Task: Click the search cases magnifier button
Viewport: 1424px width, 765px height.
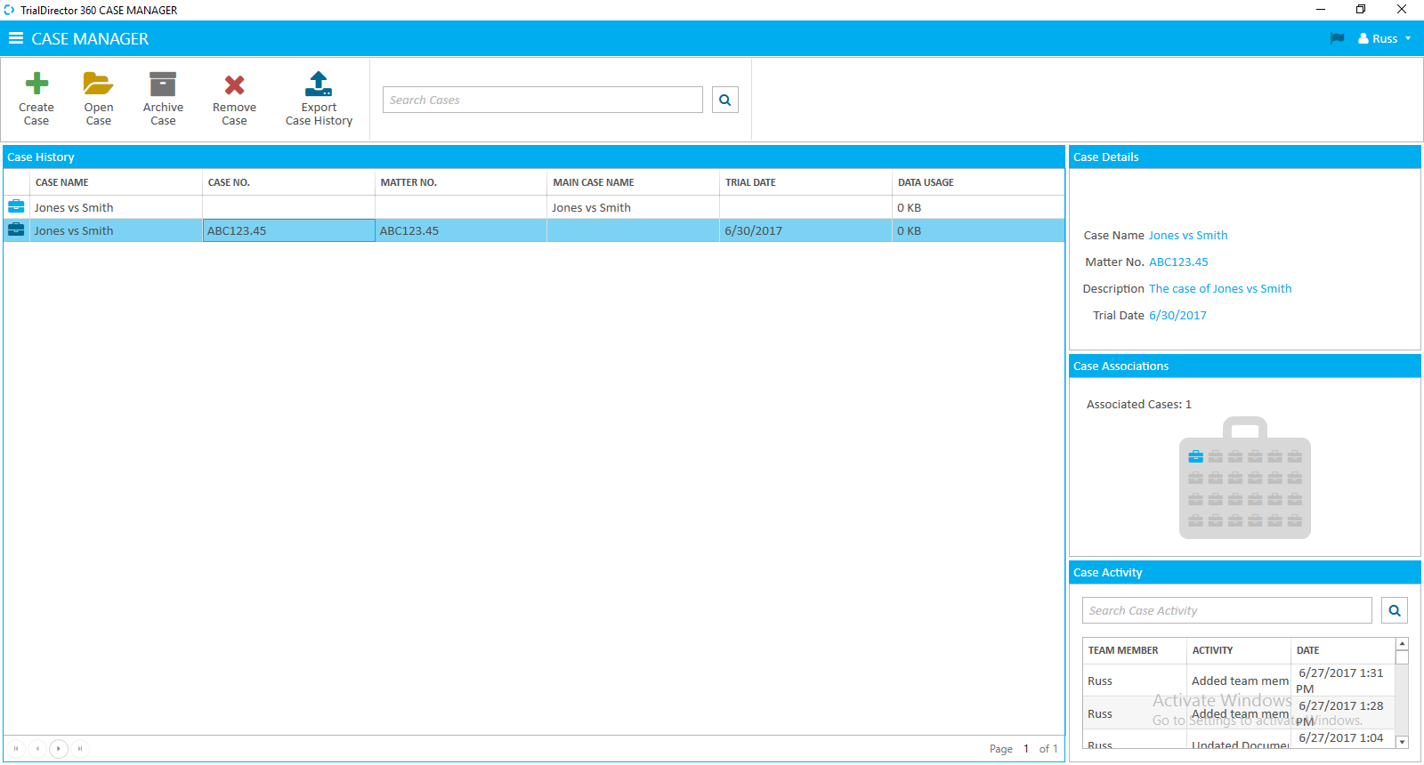Action: (725, 101)
